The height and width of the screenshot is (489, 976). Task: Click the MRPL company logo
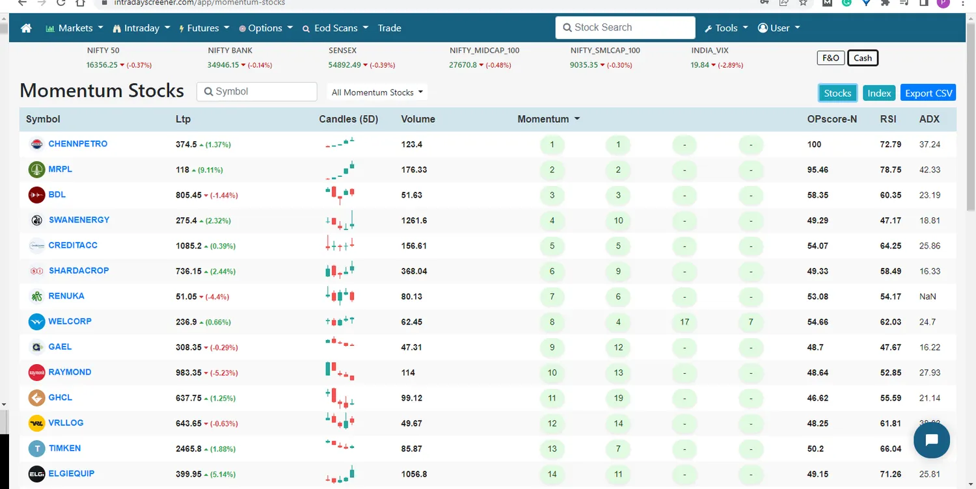pos(37,170)
